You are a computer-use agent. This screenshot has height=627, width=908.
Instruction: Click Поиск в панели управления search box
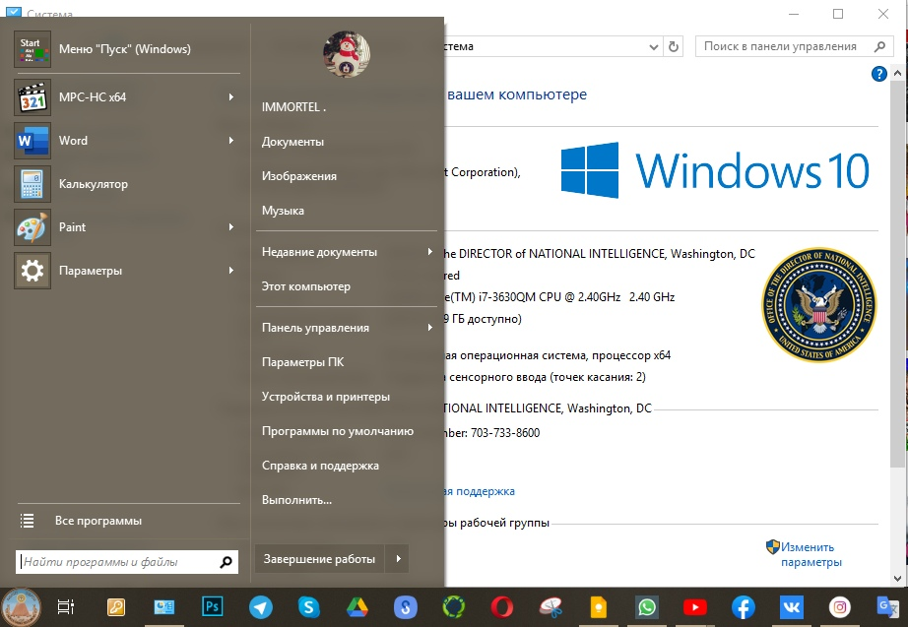pos(794,46)
